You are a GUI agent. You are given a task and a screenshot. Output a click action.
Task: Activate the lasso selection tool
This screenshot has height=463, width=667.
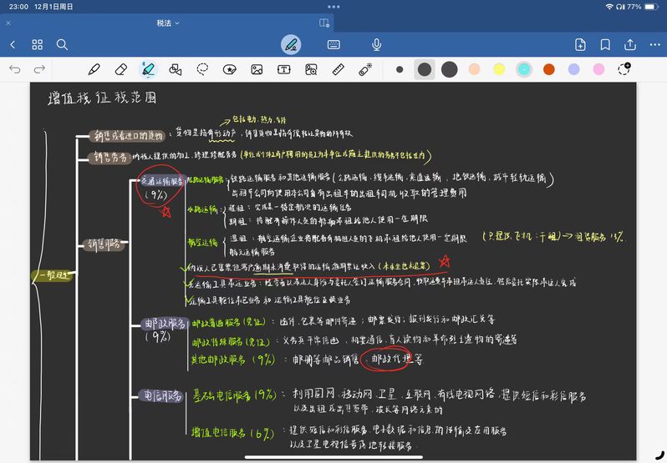202,69
